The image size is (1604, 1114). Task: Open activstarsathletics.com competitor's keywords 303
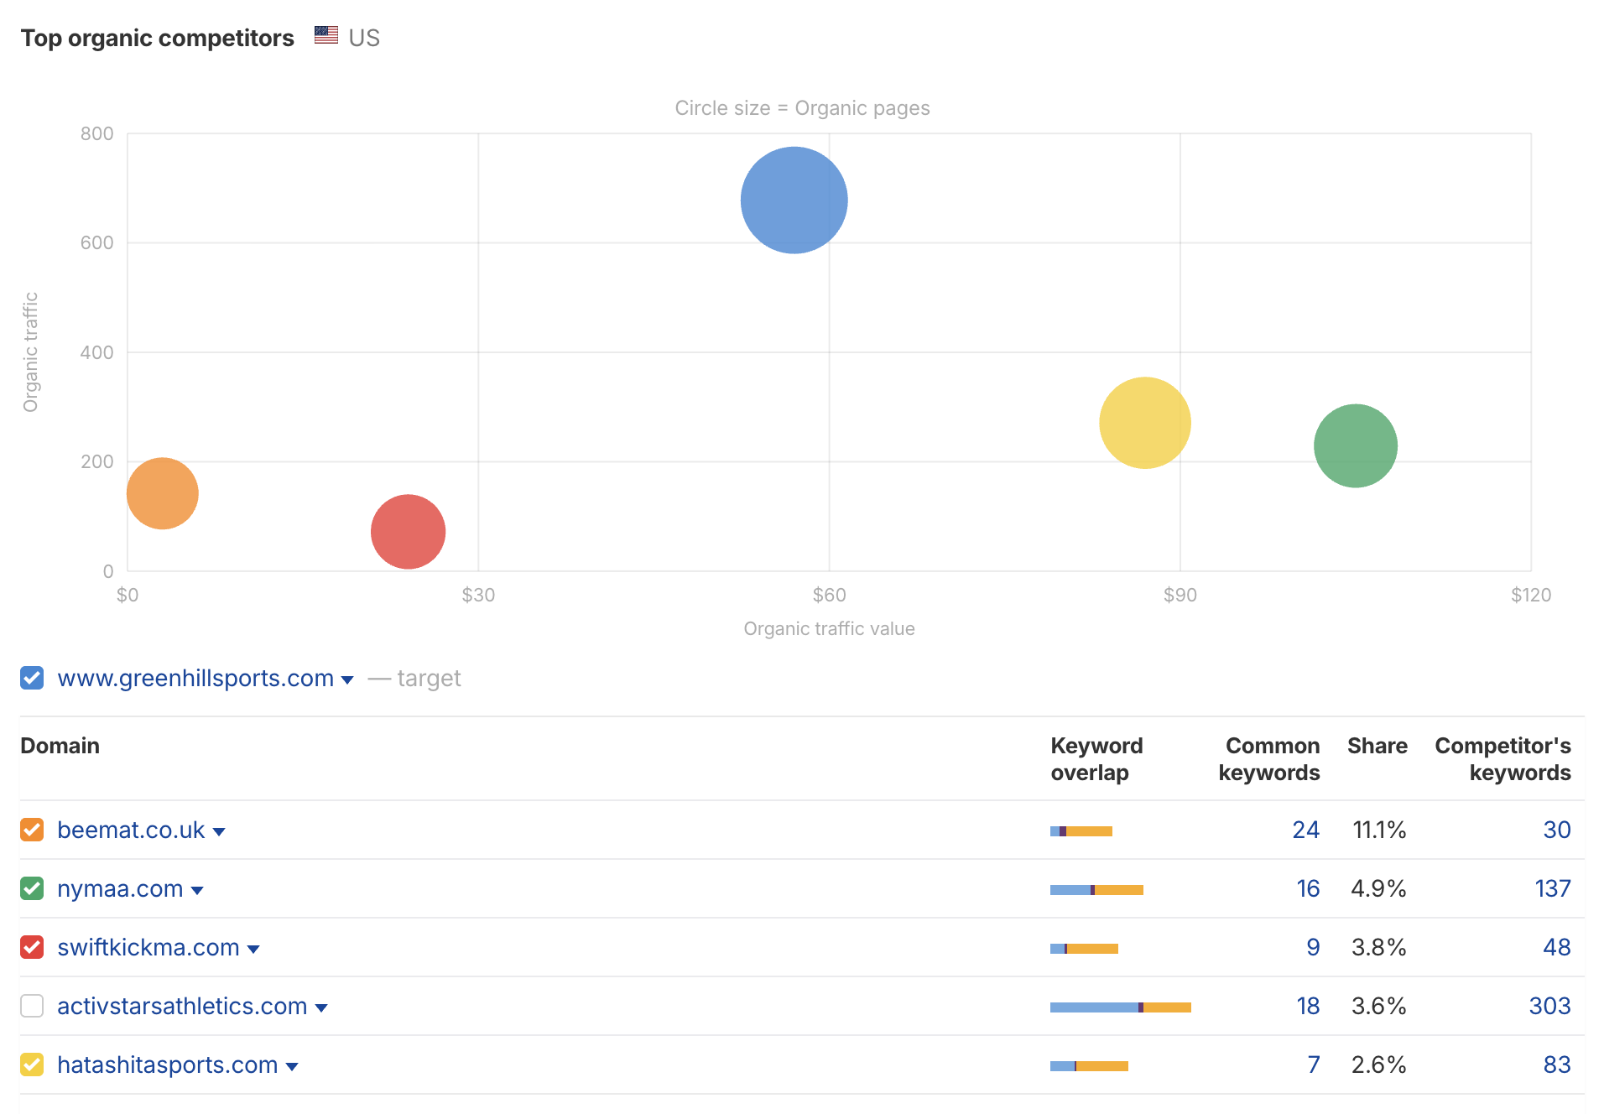tap(1550, 1006)
